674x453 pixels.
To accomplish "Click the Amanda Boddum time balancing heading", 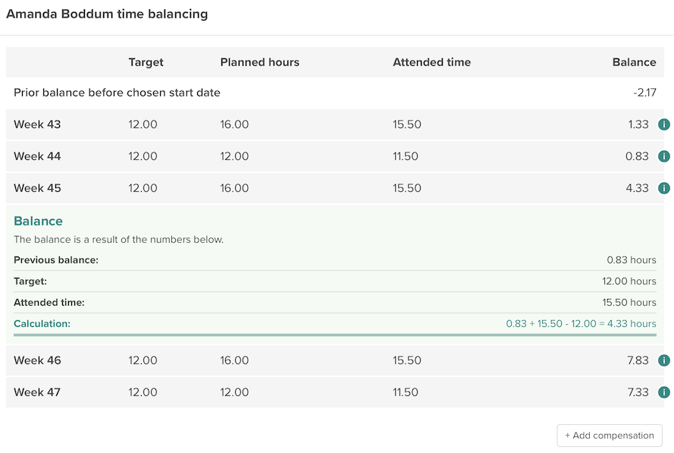I will pyautogui.click(x=107, y=14).
